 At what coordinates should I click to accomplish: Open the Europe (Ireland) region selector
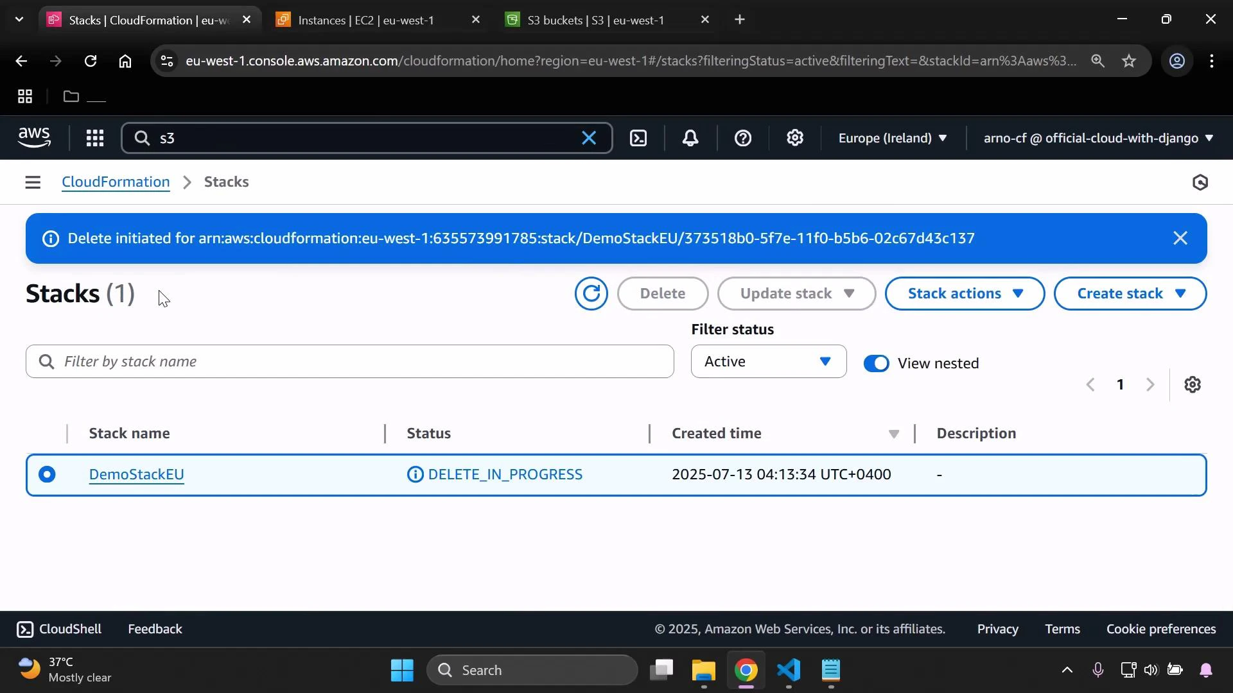[x=893, y=138]
